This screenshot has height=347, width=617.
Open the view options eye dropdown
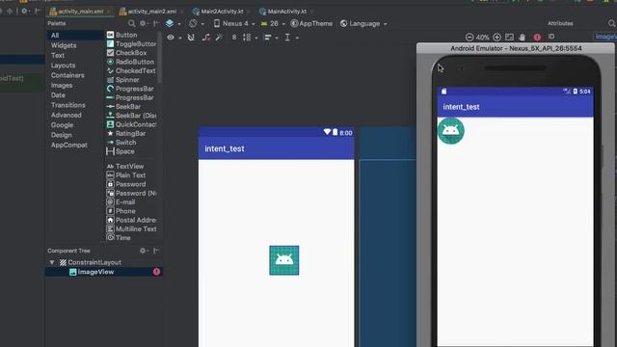click(x=174, y=38)
